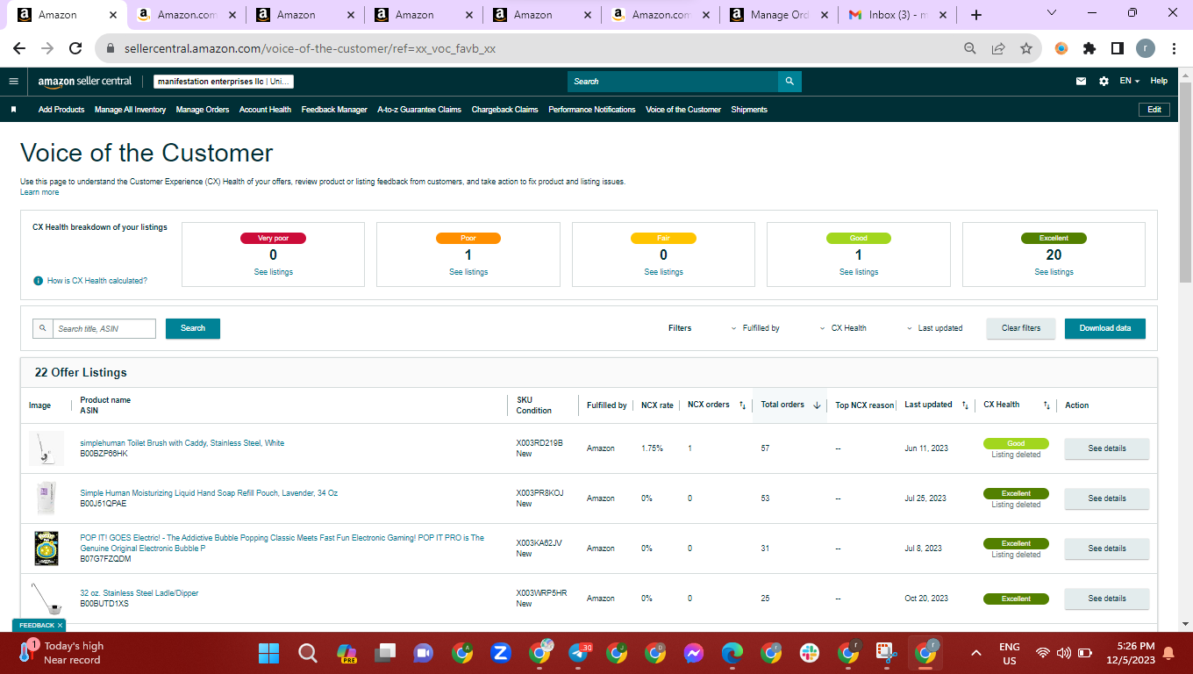
Task: Click the bookmark flag icon beside Add Products
Action: click(x=13, y=110)
